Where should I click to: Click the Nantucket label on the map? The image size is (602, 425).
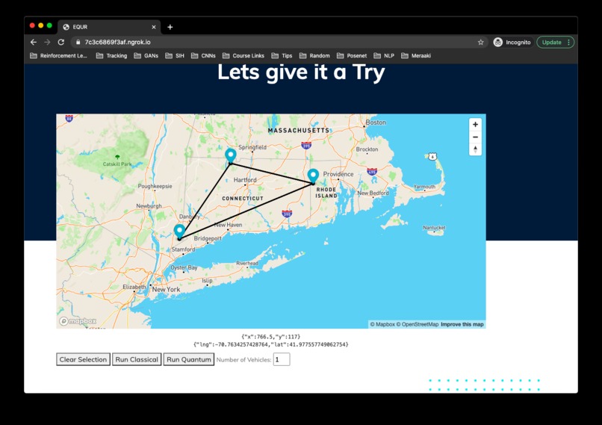[x=434, y=227]
